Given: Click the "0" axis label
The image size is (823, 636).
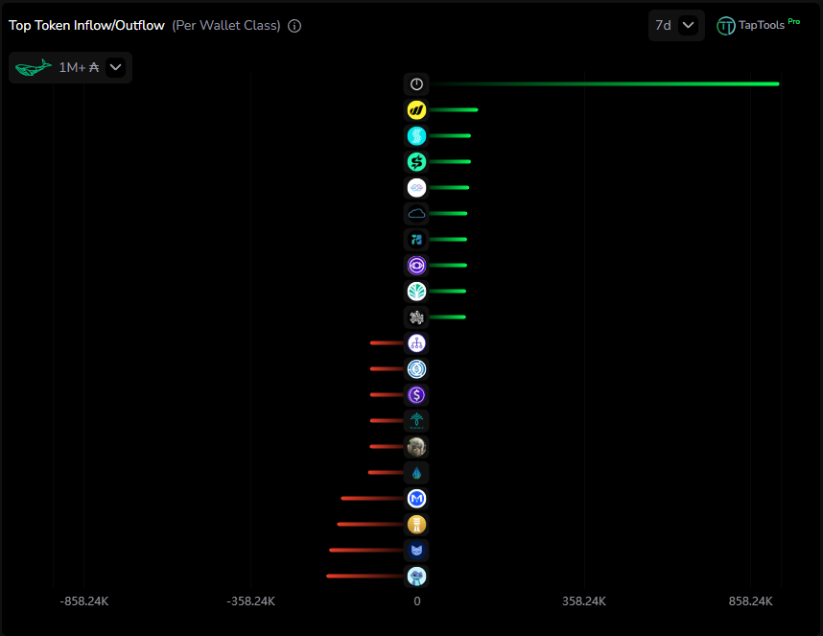Looking at the screenshot, I should pyautogui.click(x=416, y=601).
